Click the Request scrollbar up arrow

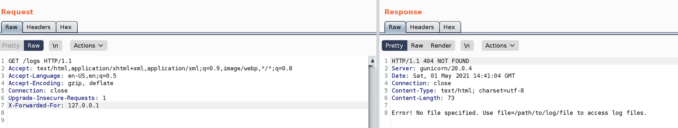click(372, 60)
